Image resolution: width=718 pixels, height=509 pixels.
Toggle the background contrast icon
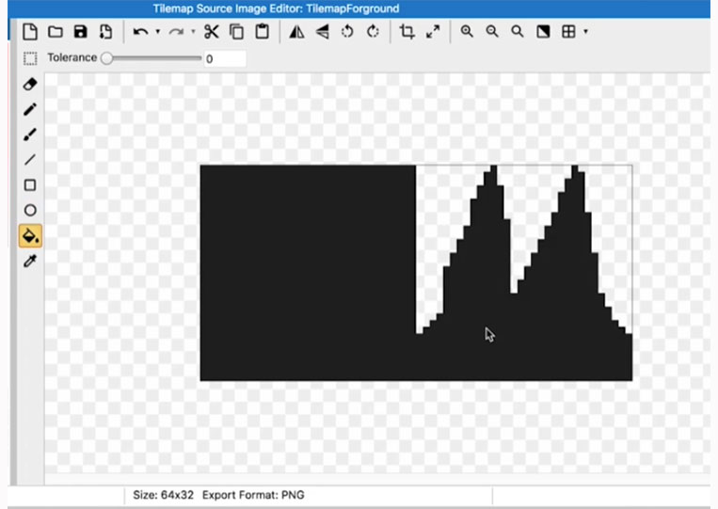pos(543,32)
